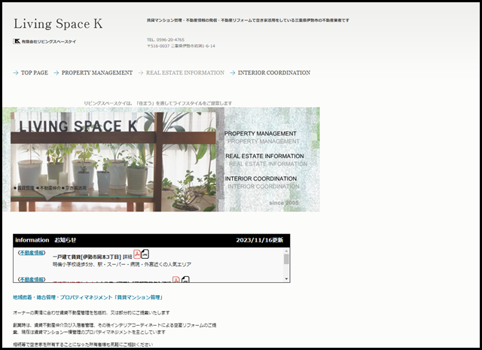Click the 2023/11/16更新 date text
Image resolution: width=482 pixels, height=350 pixels.
(x=260, y=240)
